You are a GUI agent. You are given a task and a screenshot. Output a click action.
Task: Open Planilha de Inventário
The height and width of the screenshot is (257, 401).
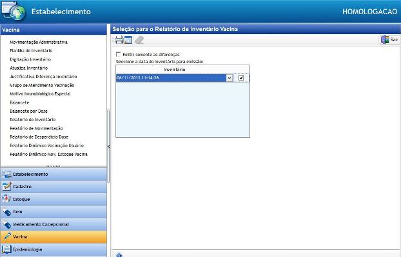coord(31,51)
